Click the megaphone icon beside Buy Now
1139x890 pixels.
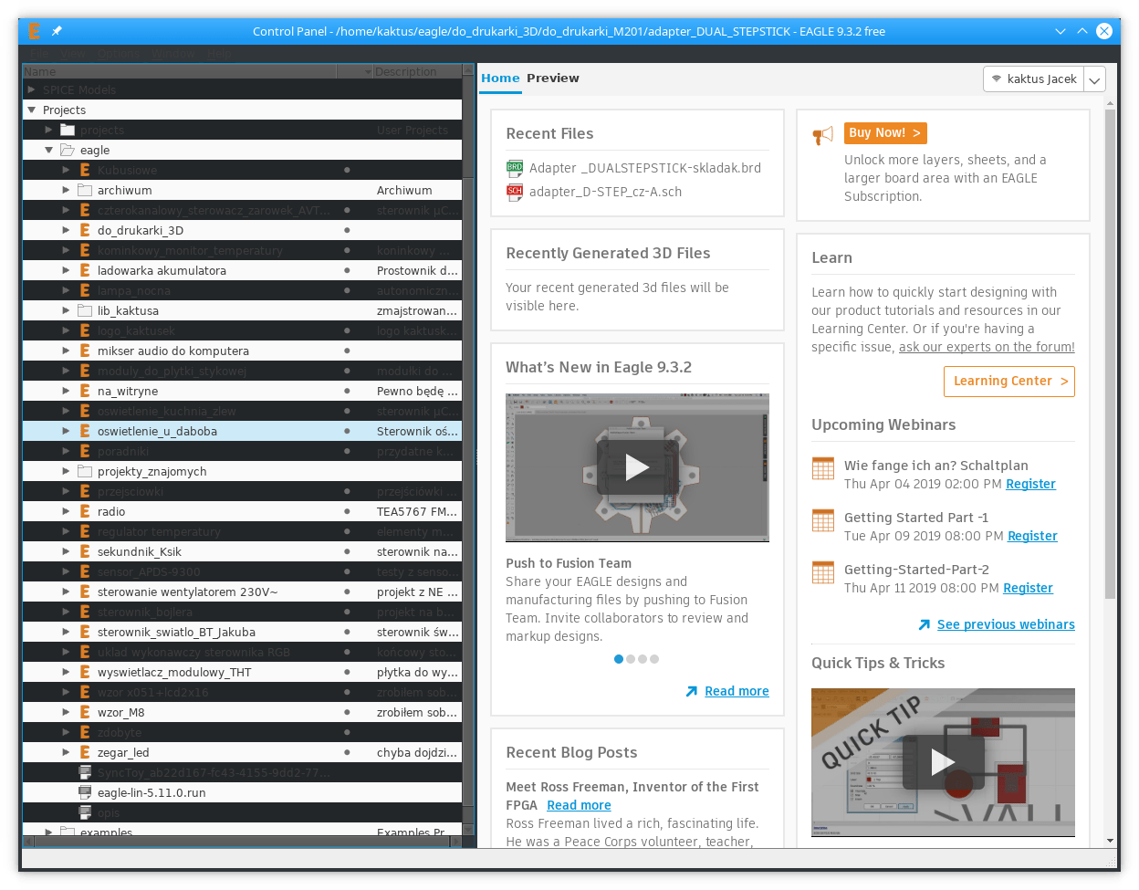[822, 136]
